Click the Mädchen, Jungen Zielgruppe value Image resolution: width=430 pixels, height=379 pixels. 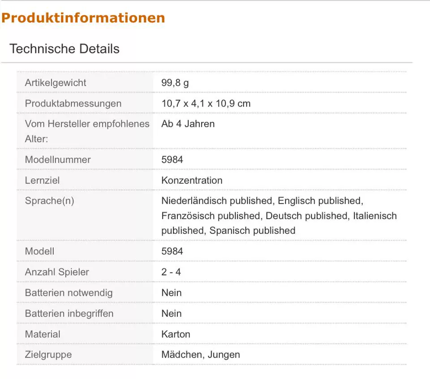201,355
